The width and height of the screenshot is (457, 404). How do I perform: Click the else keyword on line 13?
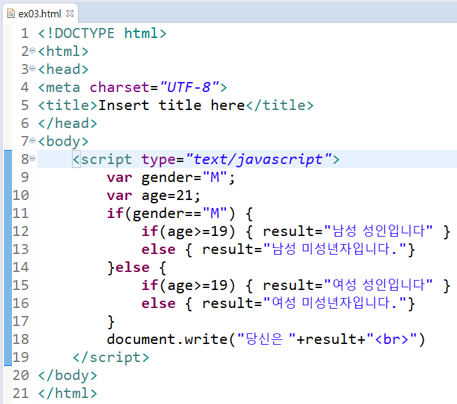pos(159,249)
